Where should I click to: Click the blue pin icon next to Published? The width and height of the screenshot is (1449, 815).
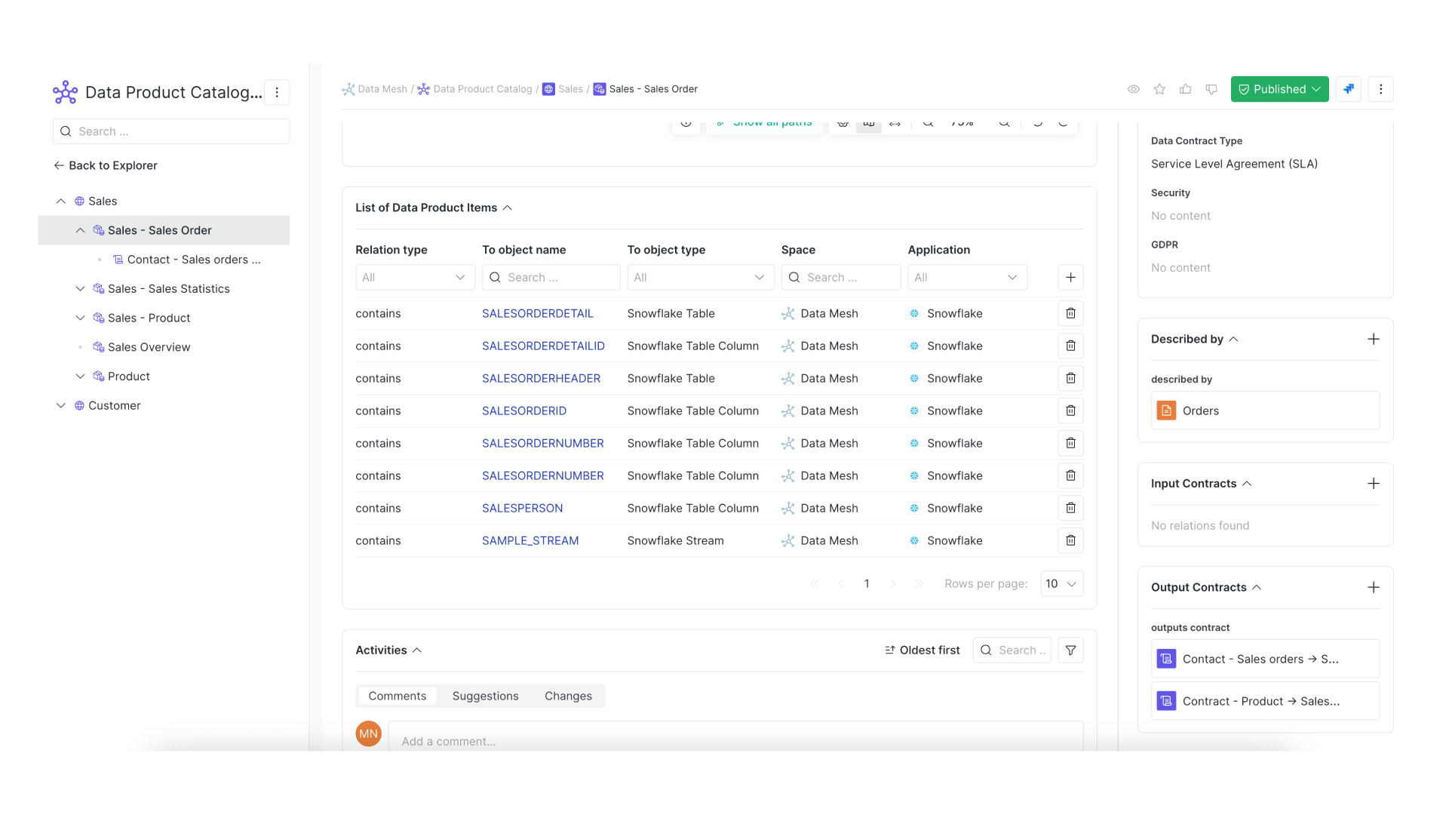(x=1349, y=89)
